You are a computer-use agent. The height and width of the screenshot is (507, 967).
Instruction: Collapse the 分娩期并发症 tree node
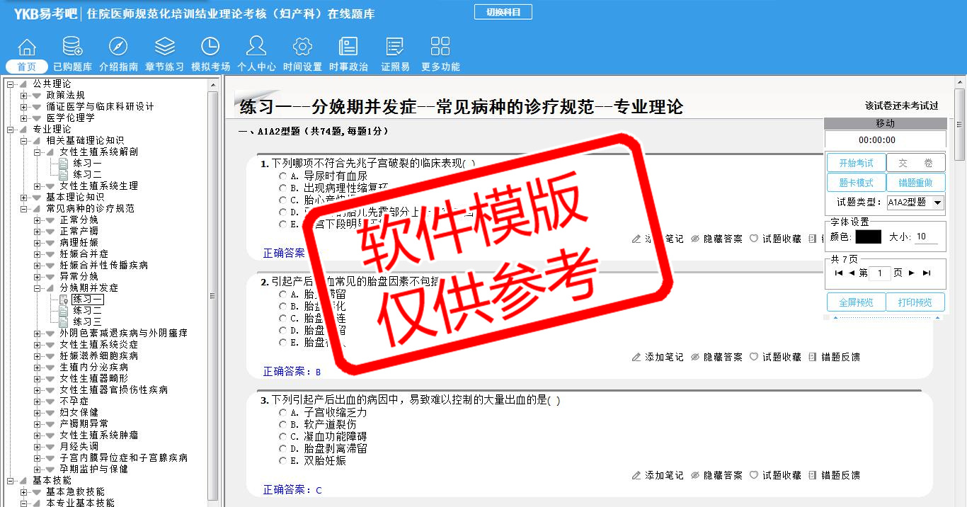[x=38, y=288]
